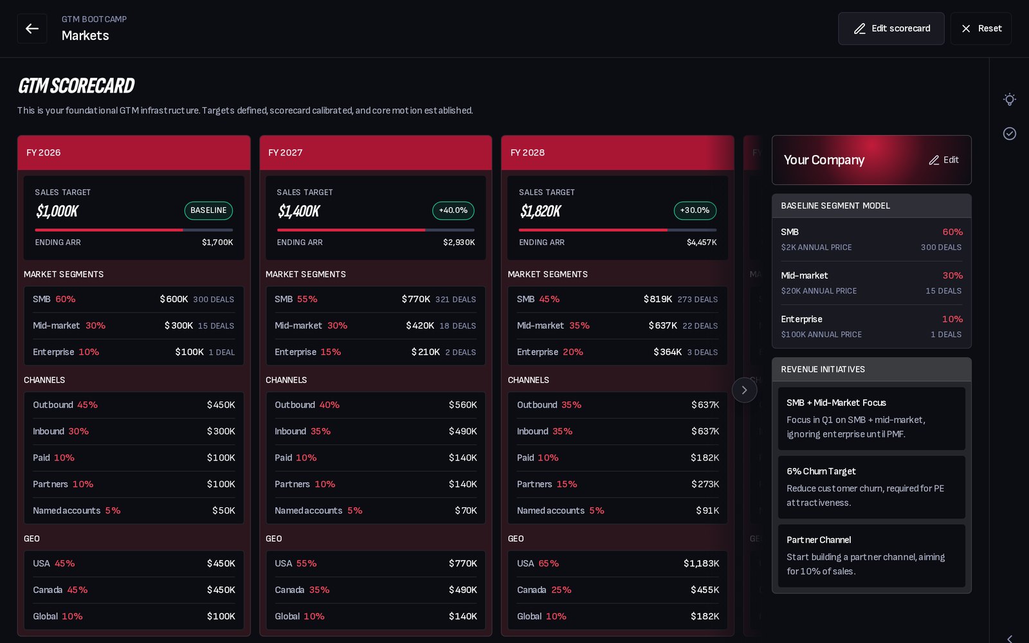Screen dimensions: 1029x643
Task: Collapse the right sidebar chevron
Action: pyautogui.click(x=1009, y=638)
